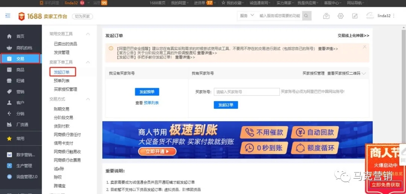Click the 交易线上化神器>> link
Viewport: 406px width, 194px height.
353,35
